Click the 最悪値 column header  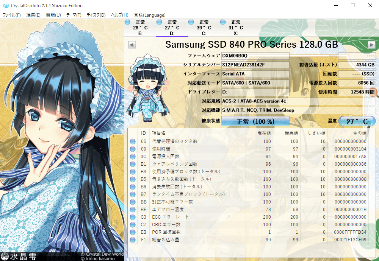pos(291,133)
